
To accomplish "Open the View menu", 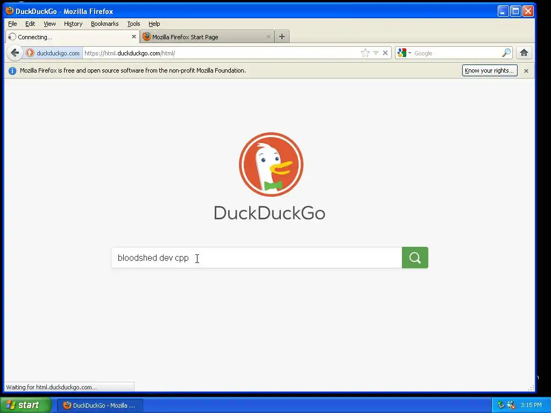I will click(x=50, y=24).
